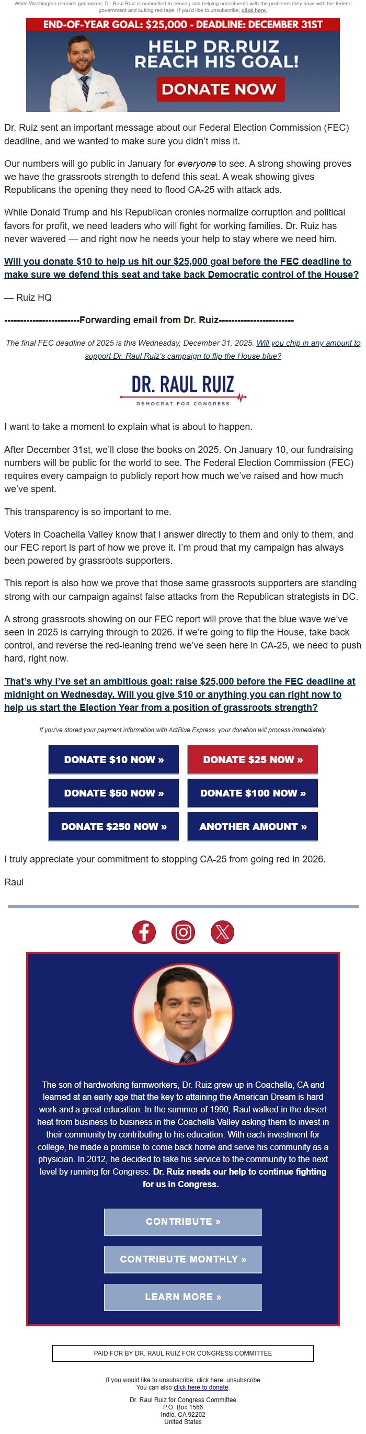Select the DONATE $50 NOW button

click(x=113, y=793)
